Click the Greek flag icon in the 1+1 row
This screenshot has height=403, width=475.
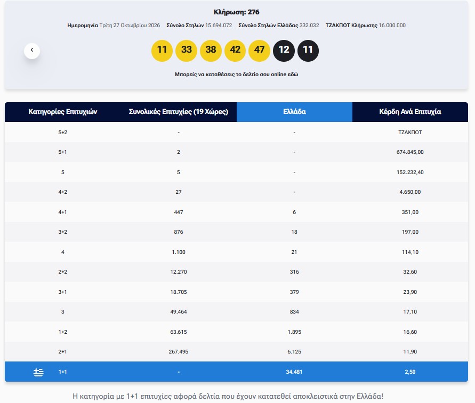pyautogui.click(x=38, y=372)
